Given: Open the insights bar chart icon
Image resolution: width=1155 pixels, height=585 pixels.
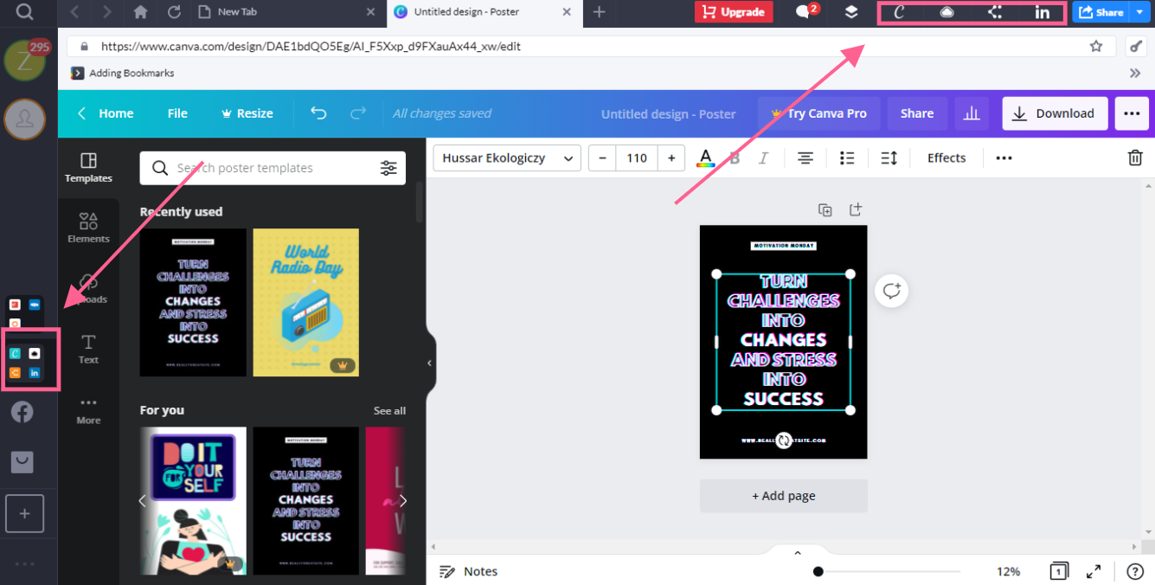Looking at the screenshot, I should 972,113.
